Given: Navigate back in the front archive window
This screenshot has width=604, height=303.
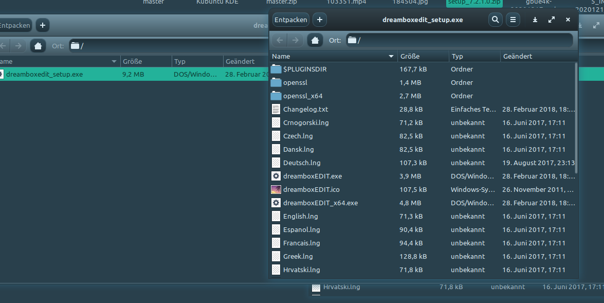Looking at the screenshot, I should pos(280,40).
